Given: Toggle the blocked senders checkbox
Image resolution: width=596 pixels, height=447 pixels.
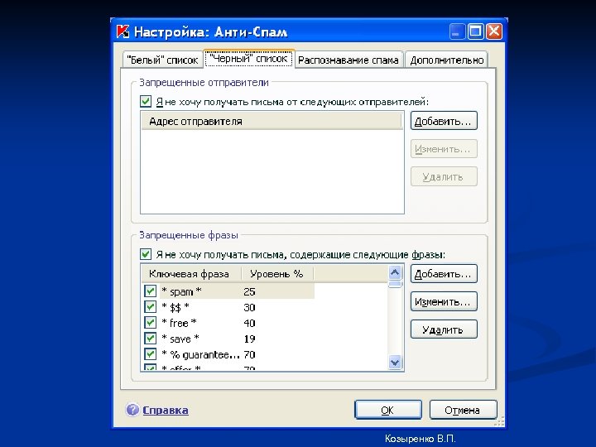Looking at the screenshot, I should (146, 102).
